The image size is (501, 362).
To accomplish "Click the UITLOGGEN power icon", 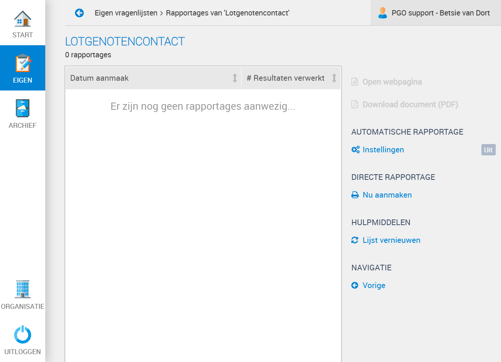I will [x=23, y=334].
